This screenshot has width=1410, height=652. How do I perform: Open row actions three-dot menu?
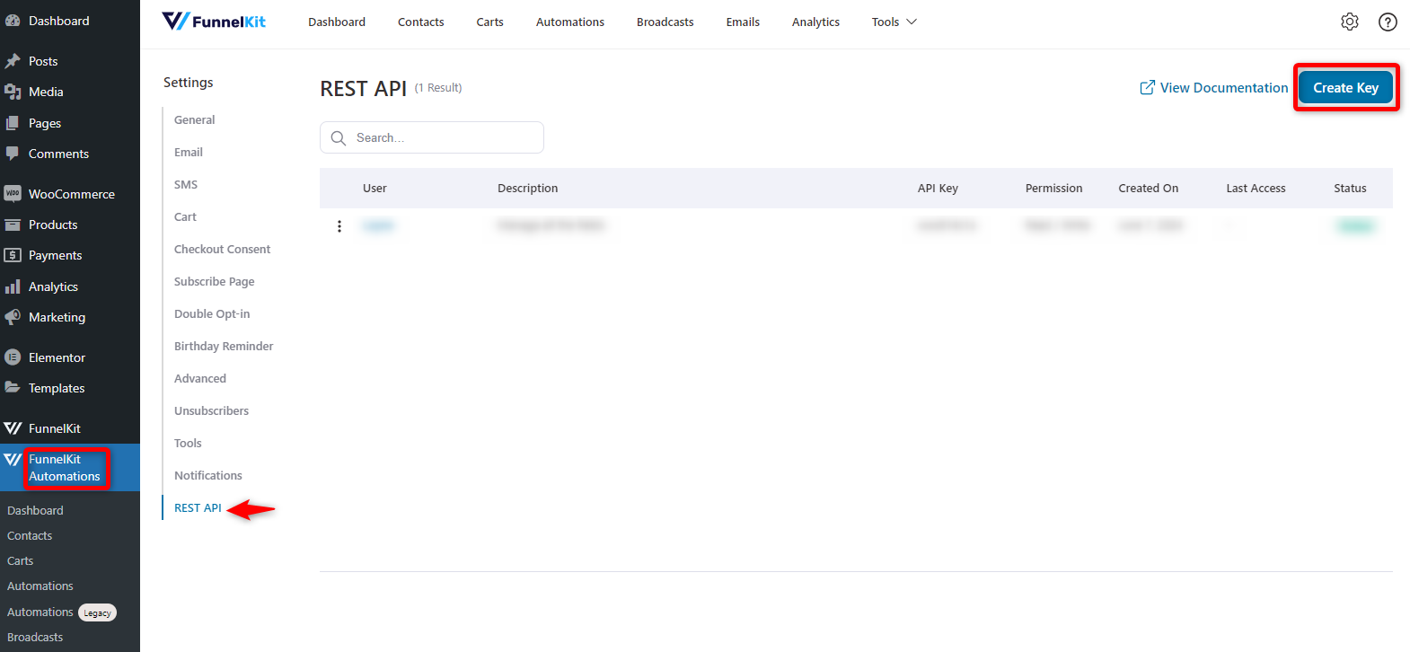339,226
